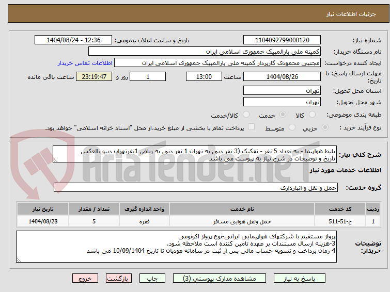The width and height of the screenshot is (390, 292).
Task: Click the پاسخ به نیاز button
Action: pyautogui.click(x=300, y=279)
